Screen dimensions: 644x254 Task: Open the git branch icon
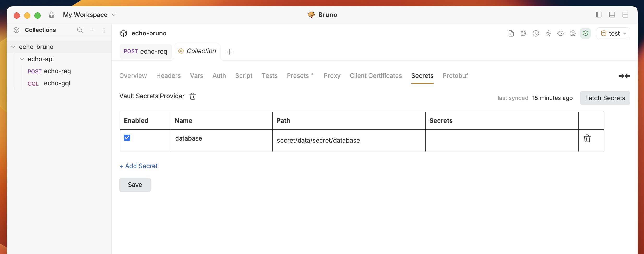coord(524,34)
